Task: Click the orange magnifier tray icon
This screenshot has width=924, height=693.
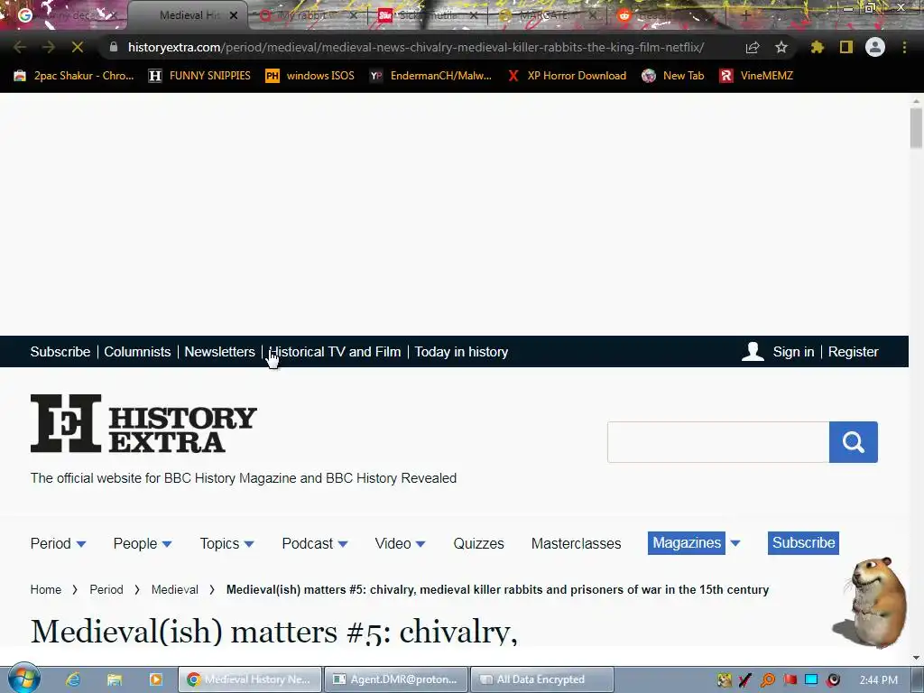Action: 768,680
